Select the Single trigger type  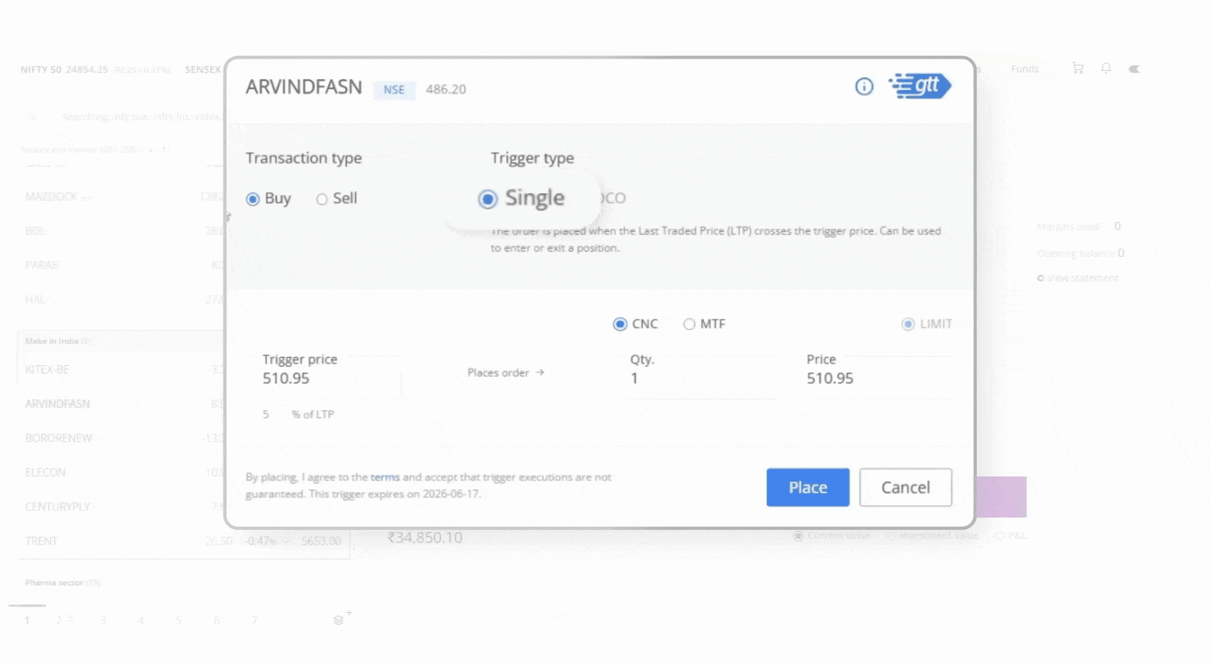pos(488,199)
